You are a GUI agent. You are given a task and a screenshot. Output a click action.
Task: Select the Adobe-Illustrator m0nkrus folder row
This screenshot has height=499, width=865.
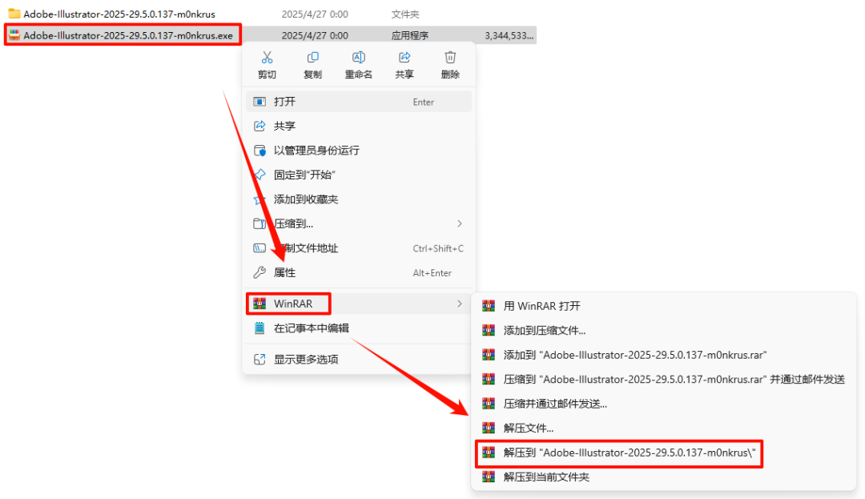pos(271,14)
